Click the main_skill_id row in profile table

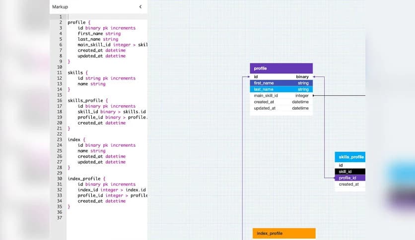281,96
